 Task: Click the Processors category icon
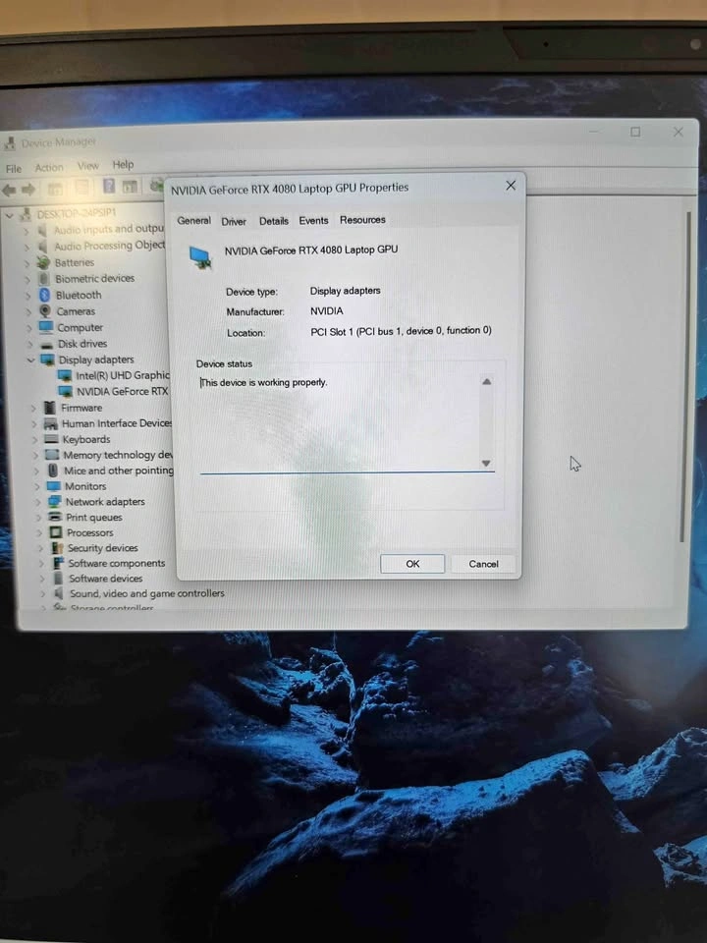click(56, 532)
